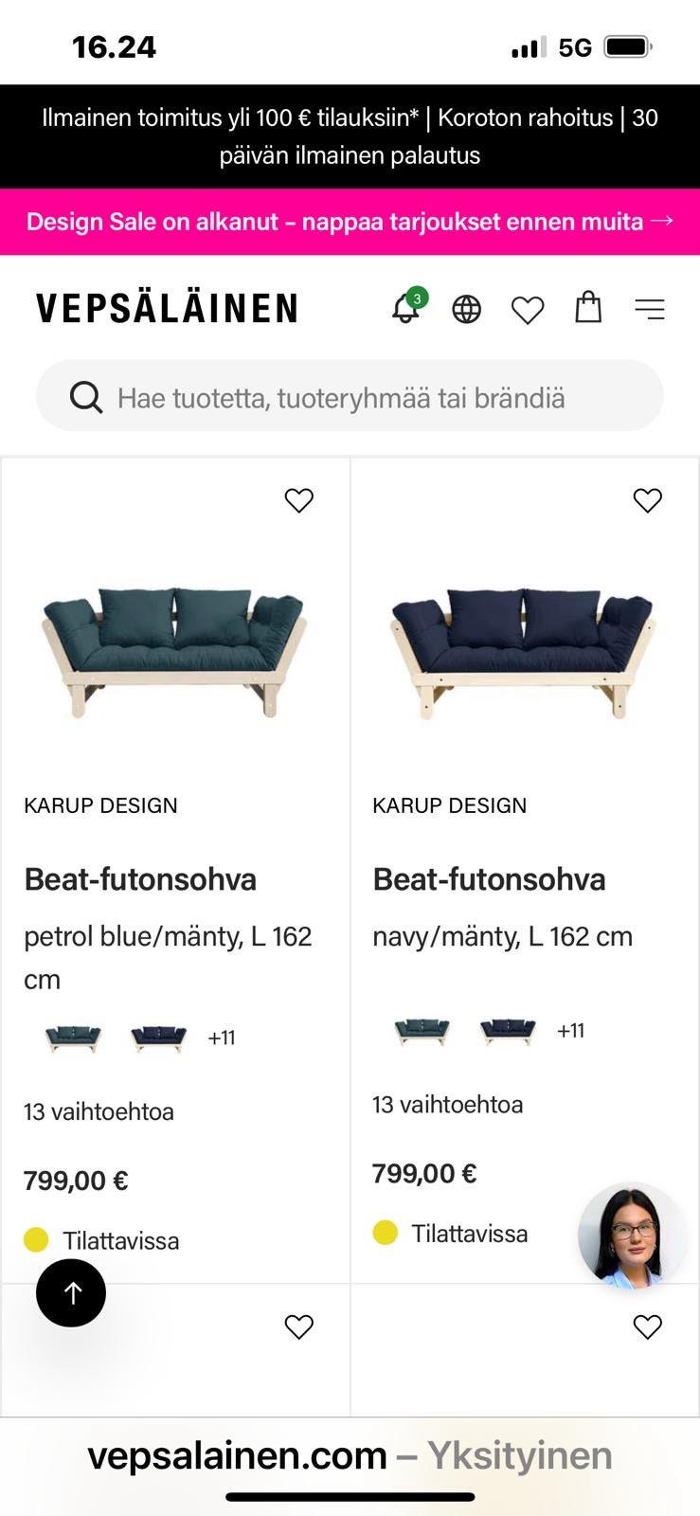Expand +11 more variants under petrol sofa
Viewport: 700px width, 1516px height.
tap(222, 1038)
